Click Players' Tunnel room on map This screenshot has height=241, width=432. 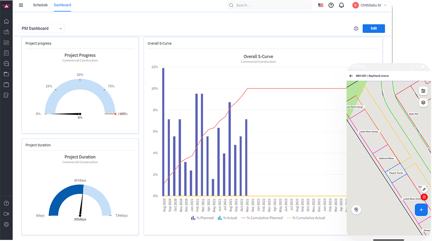point(396,173)
